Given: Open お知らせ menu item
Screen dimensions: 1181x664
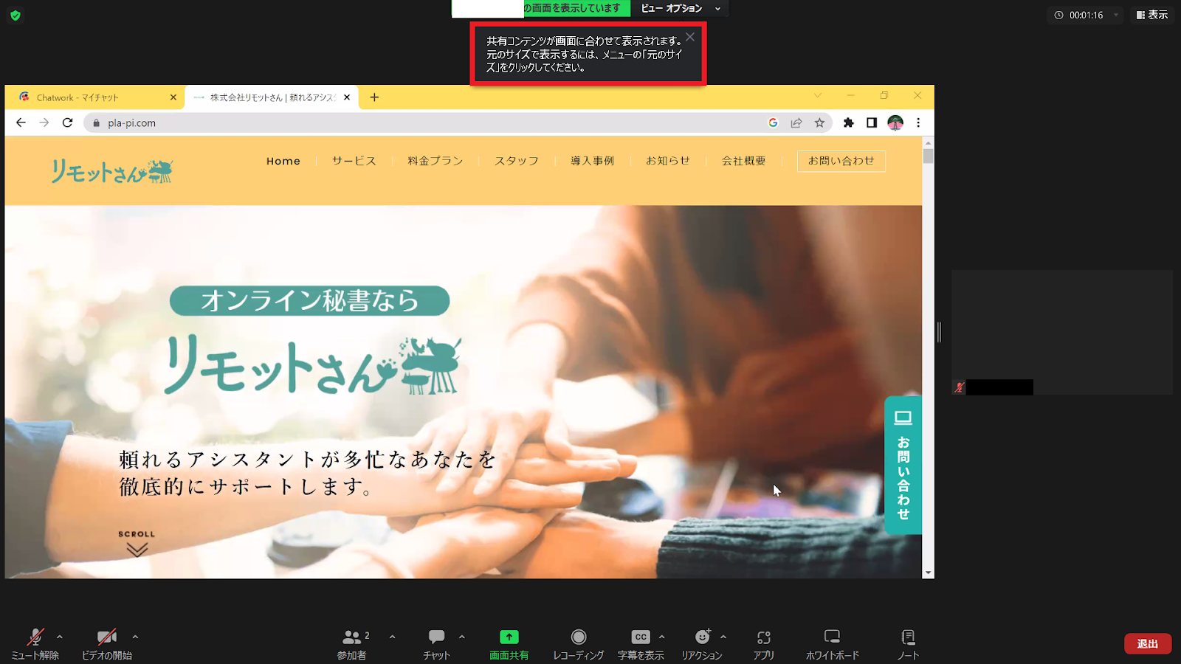Looking at the screenshot, I should [x=668, y=161].
